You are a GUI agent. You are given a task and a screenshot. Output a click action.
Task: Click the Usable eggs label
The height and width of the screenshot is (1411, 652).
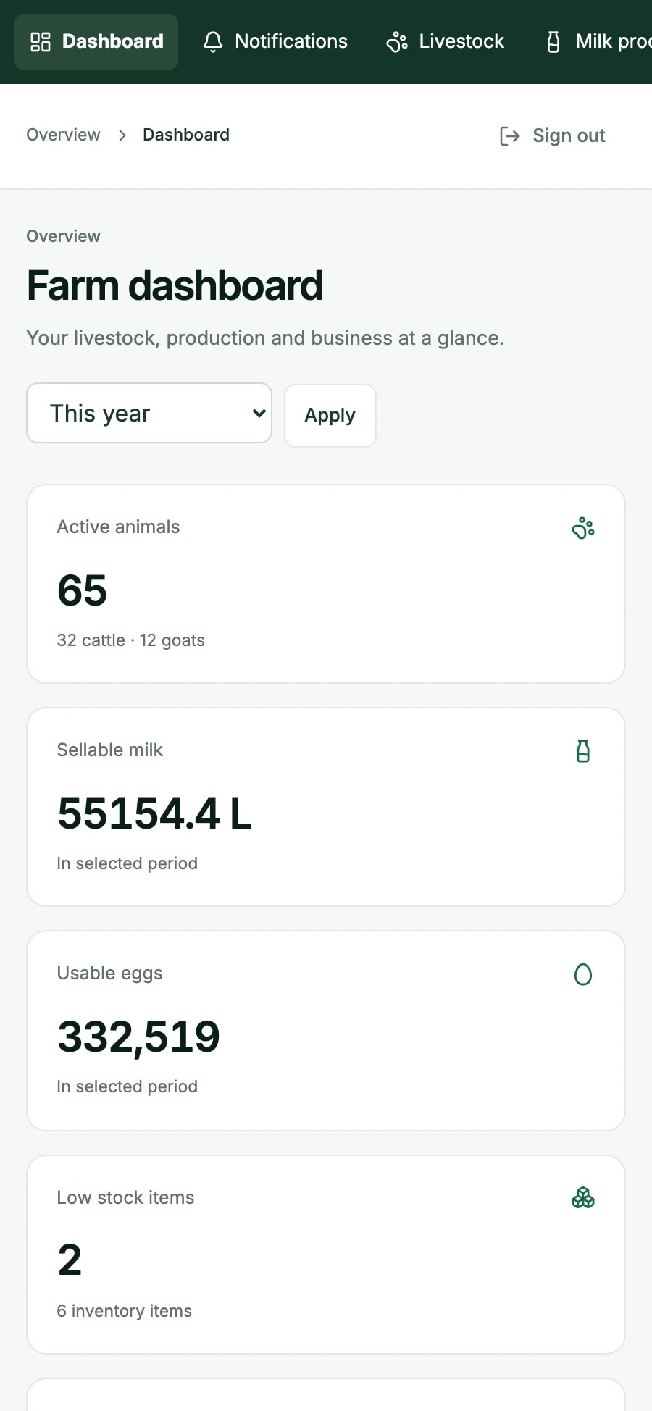(x=110, y=974)
